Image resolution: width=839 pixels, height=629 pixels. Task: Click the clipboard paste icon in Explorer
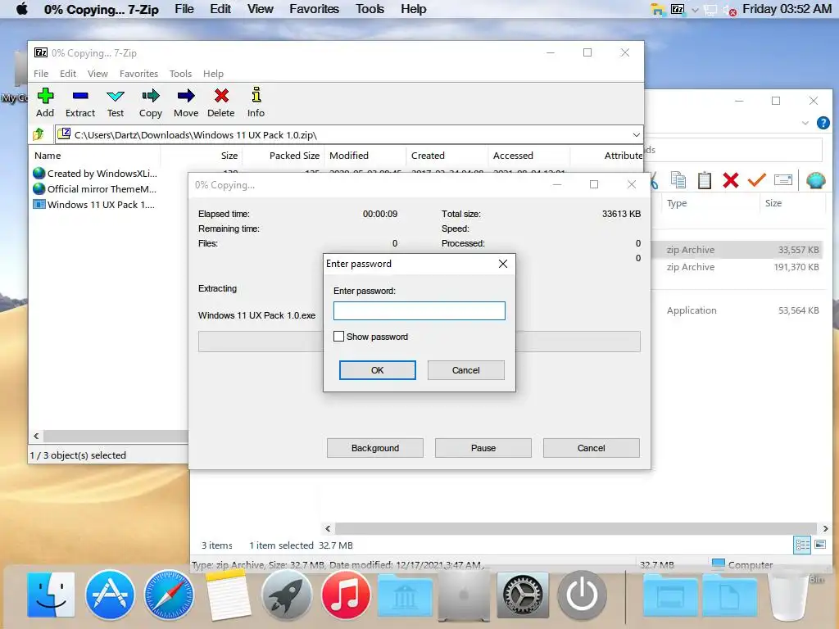point(705,180)
